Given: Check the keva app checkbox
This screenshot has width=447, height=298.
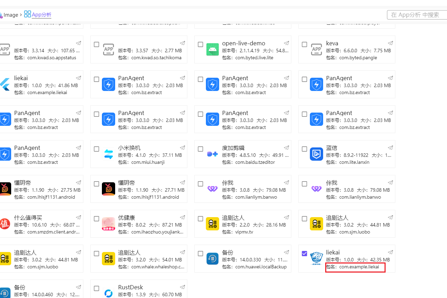Looking at the screenshot, I should coord(305,45).
